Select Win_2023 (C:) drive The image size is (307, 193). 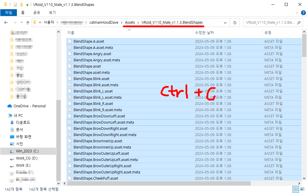coord(27,151)
